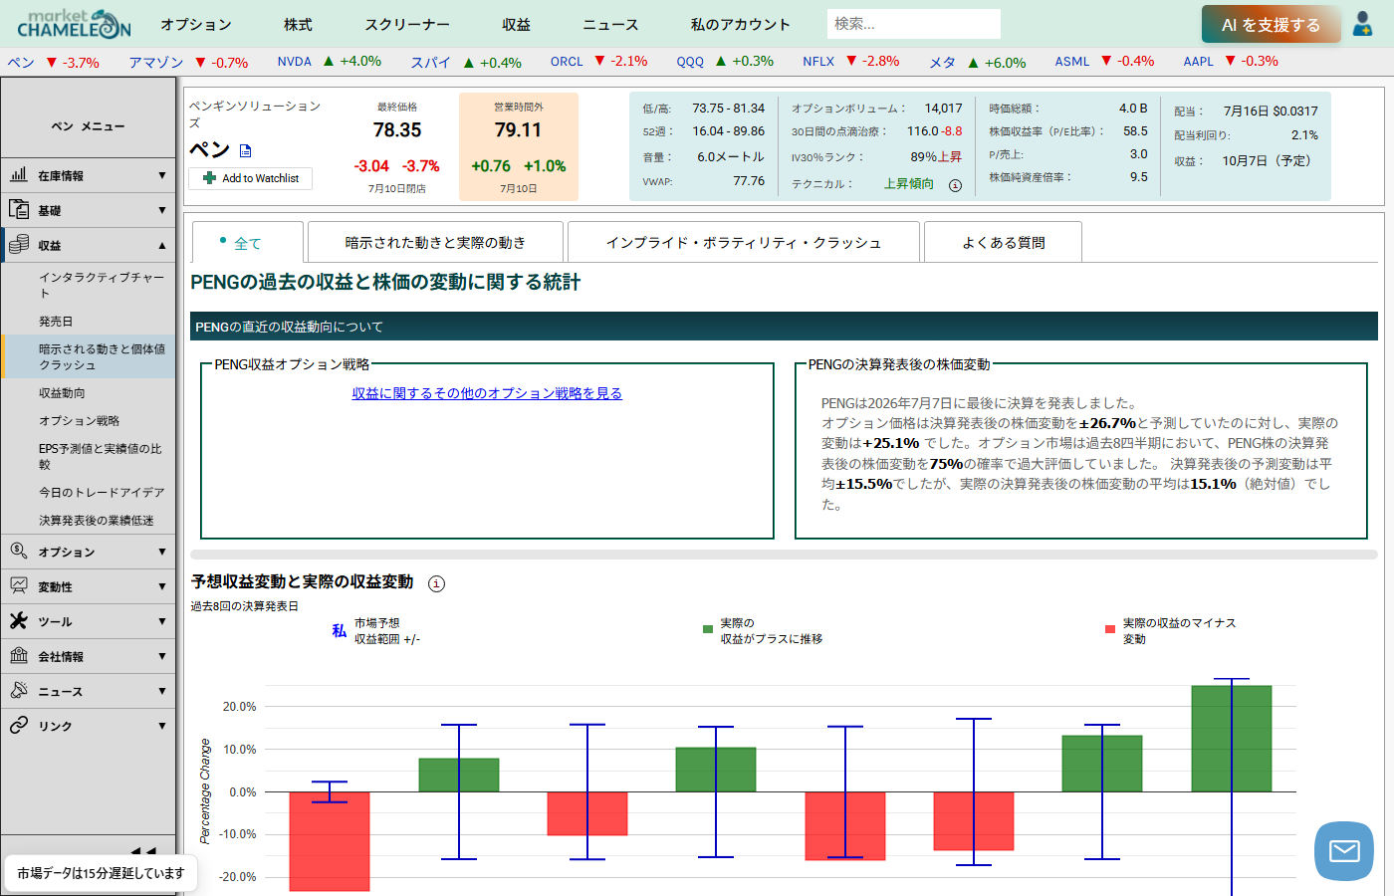Image resolution: width=1394 pixels, height=896 pixels.
Task: Open 発売日 in sidebar
Action: click(x=56, y=322)
